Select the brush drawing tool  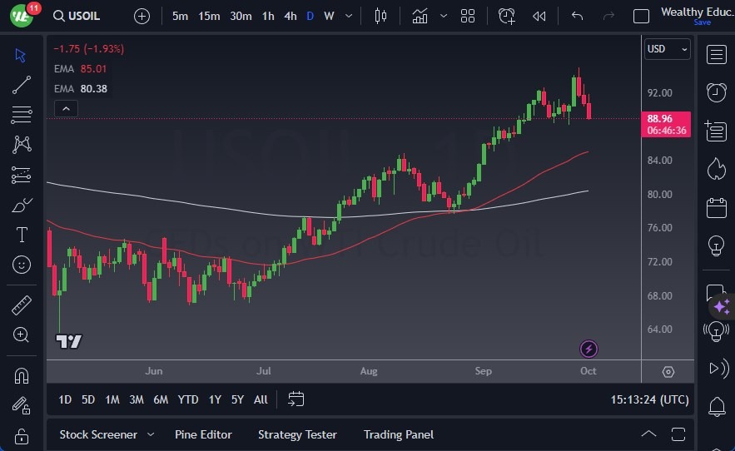pos(22,205)
